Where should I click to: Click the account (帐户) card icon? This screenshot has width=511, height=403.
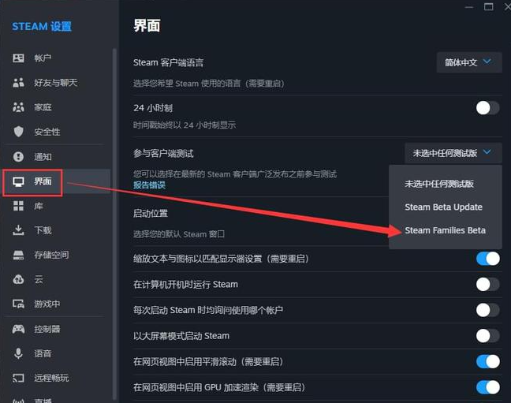18,58
